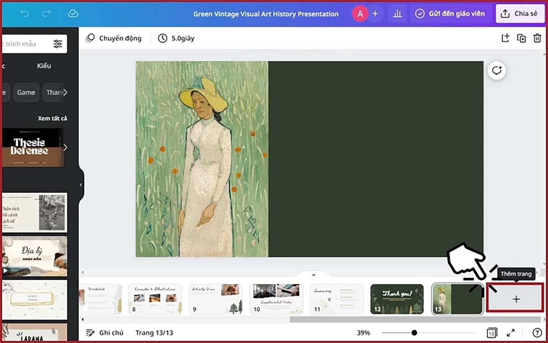Click Gửi đến giáo viên button
Viewport: 548px width, 343px height.
click(450, 14)
